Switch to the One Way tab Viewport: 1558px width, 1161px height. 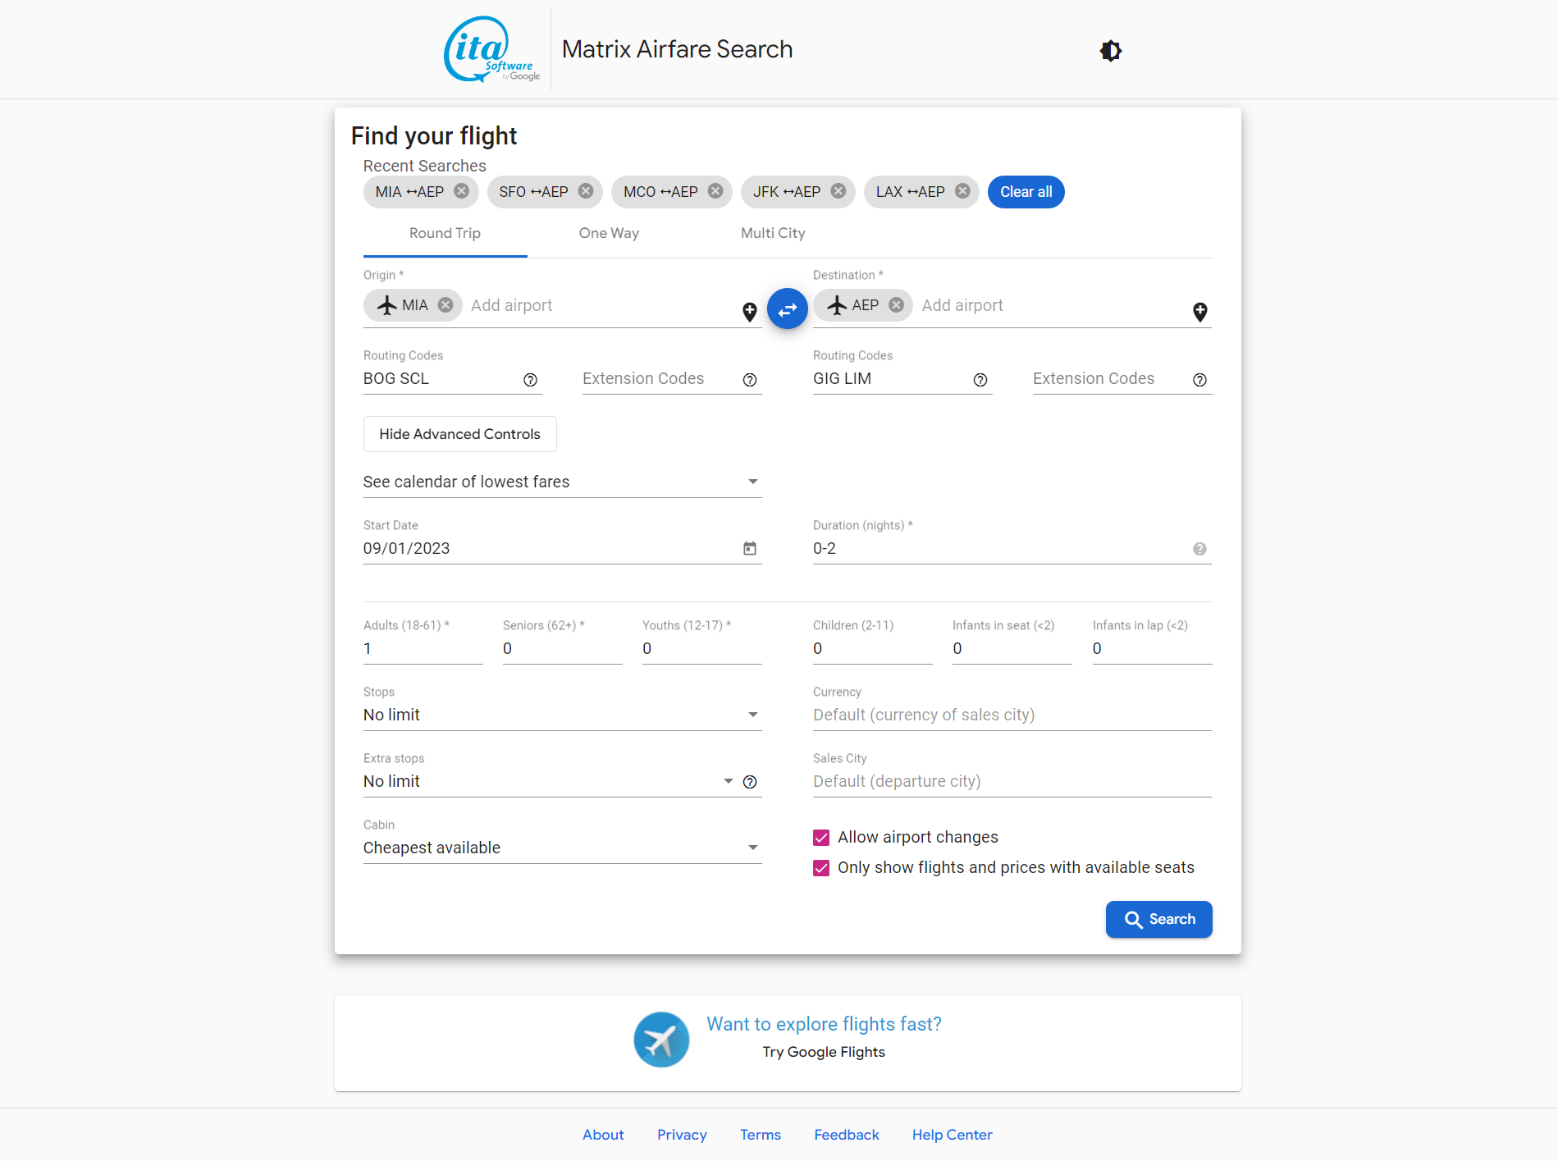(x=609, y=233)
